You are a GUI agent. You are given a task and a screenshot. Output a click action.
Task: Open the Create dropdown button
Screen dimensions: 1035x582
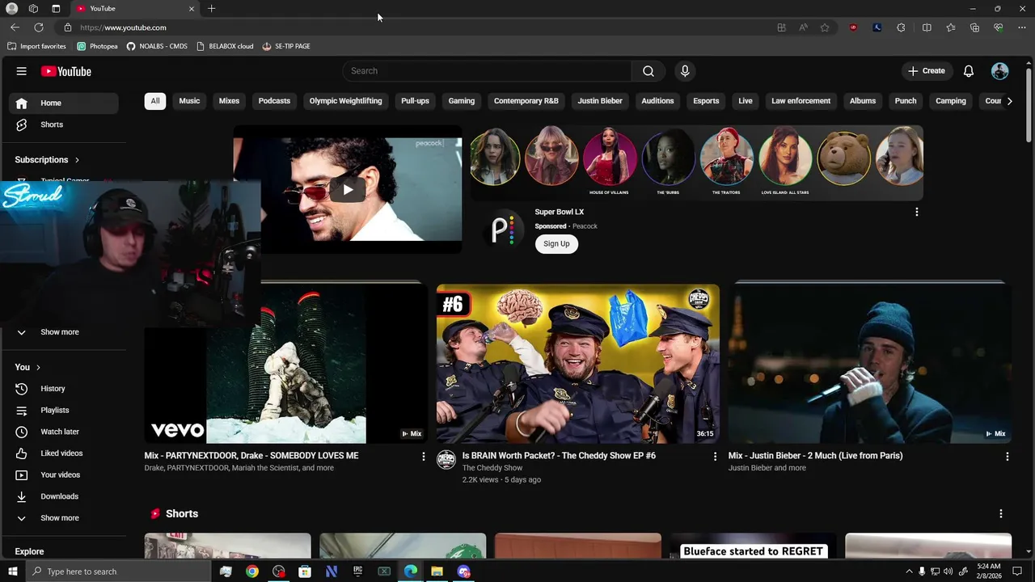926,71
